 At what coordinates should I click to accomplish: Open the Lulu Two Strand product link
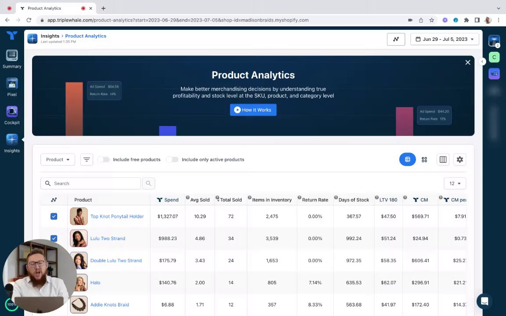pyautogui.click(x=108, y=238)
